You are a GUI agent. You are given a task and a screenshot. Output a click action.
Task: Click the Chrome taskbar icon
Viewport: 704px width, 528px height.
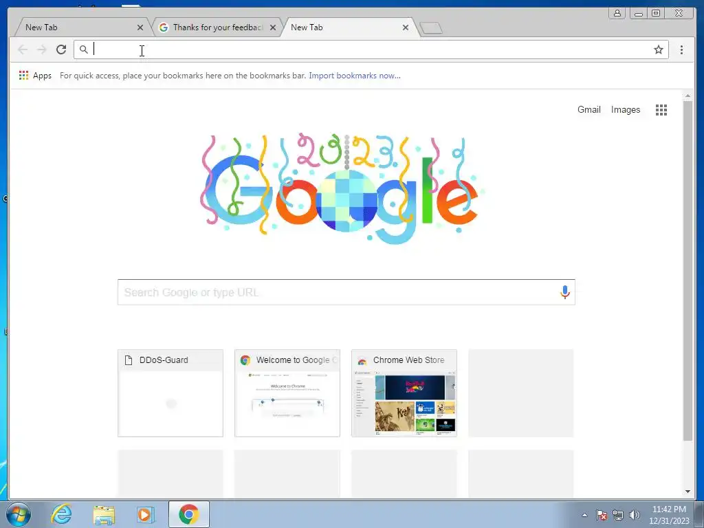(188, 514)
